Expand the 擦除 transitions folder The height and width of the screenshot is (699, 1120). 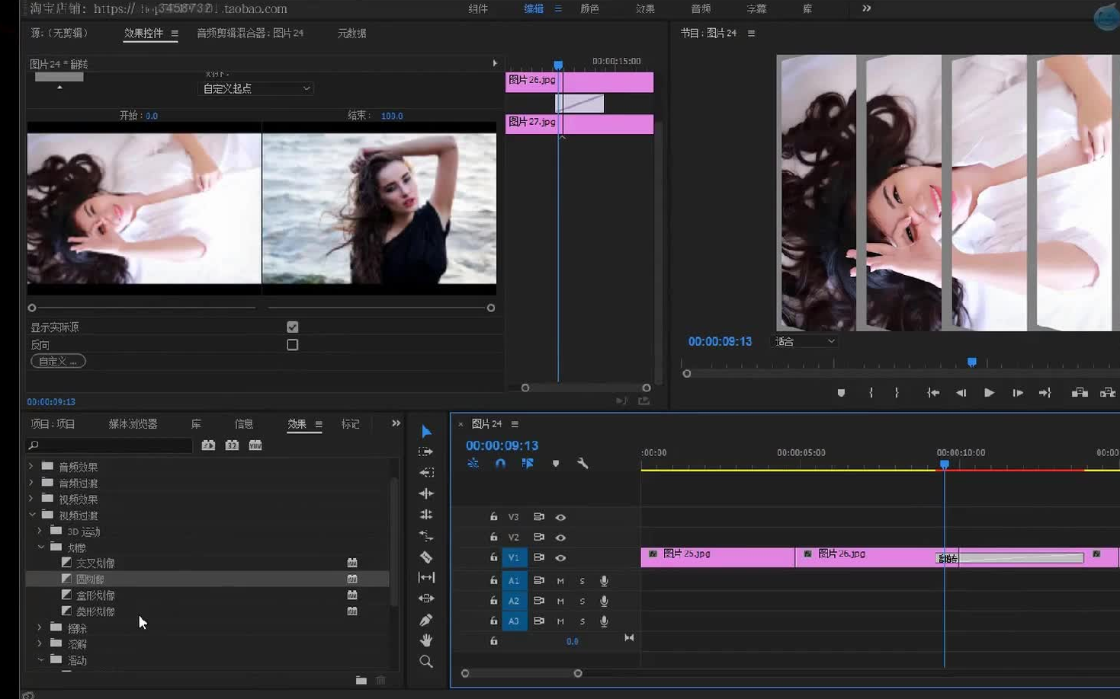click(40, 628)
